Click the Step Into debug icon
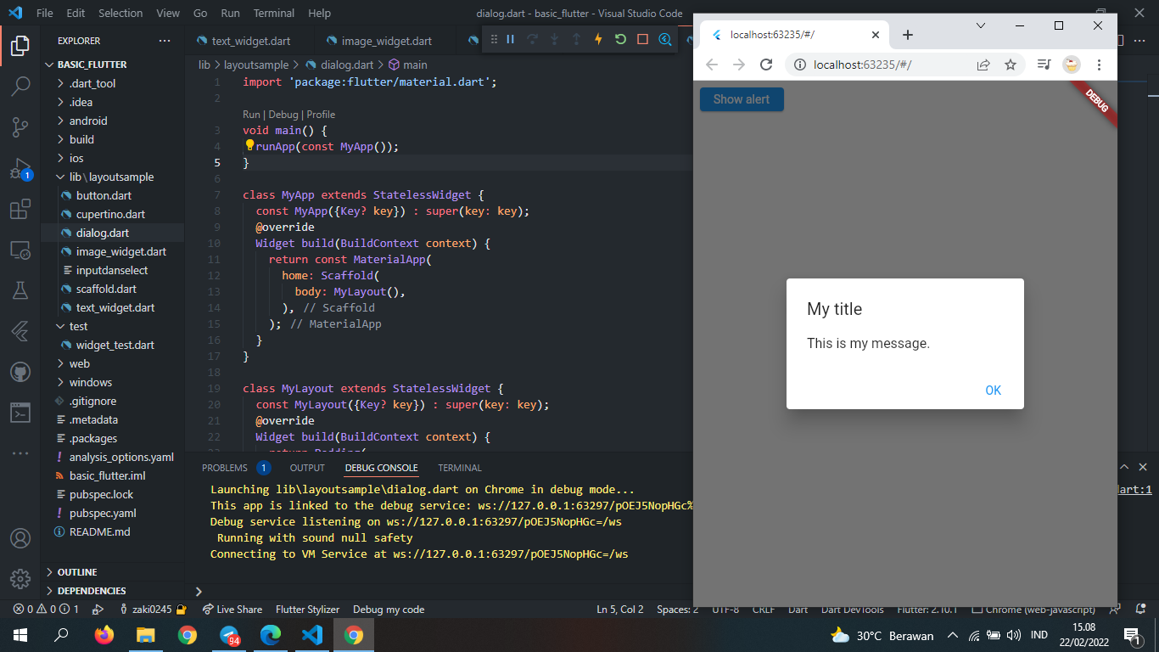The width and height of the screenshot is (1159, 652). pos(554,39)
